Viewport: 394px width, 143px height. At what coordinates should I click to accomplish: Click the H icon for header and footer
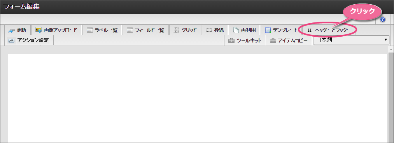point(309,30)
